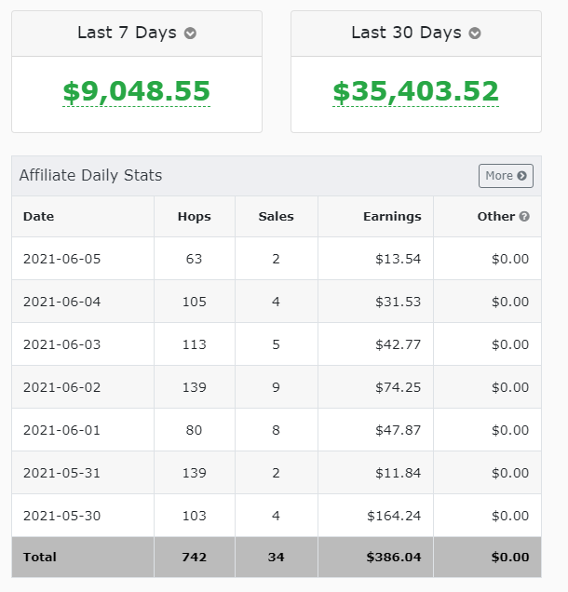Click the Other column help icon
The width and height of the screenshot is (568, 592).
[524, 217]
